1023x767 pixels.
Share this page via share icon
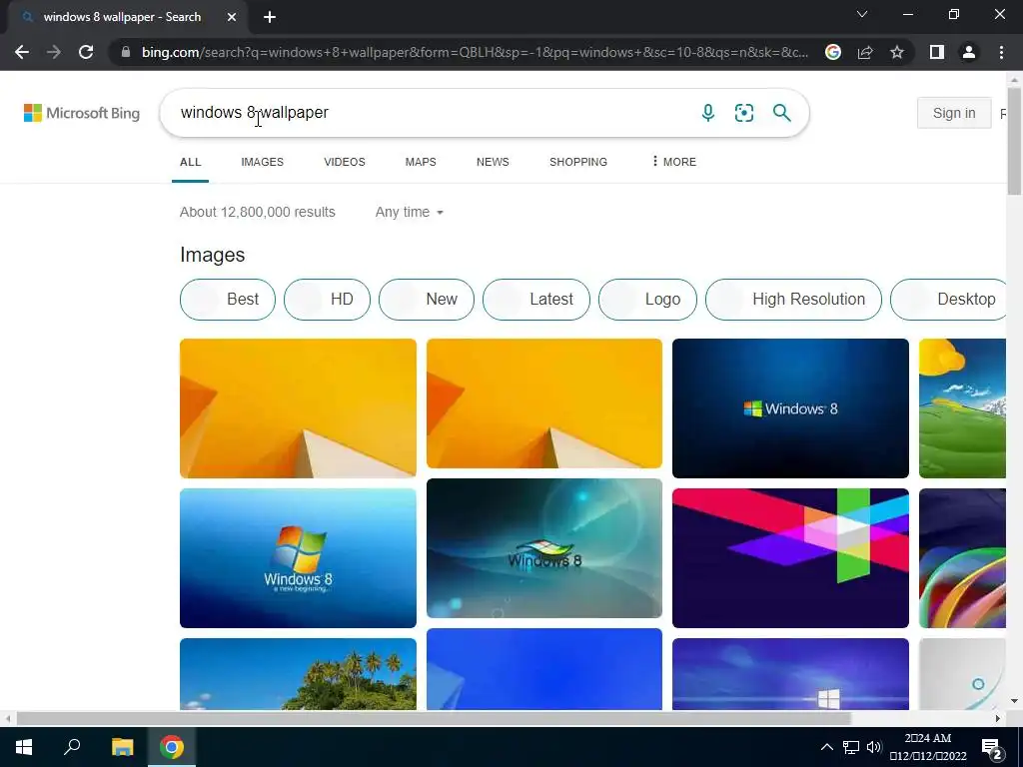[x=865, y=52]
